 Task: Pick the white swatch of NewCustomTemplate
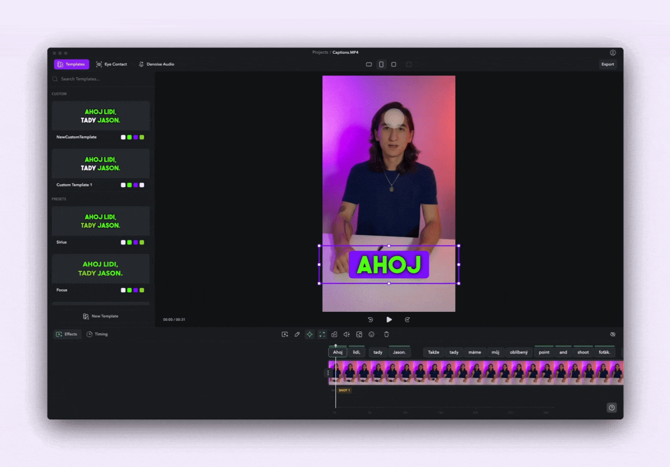[123, 138]
